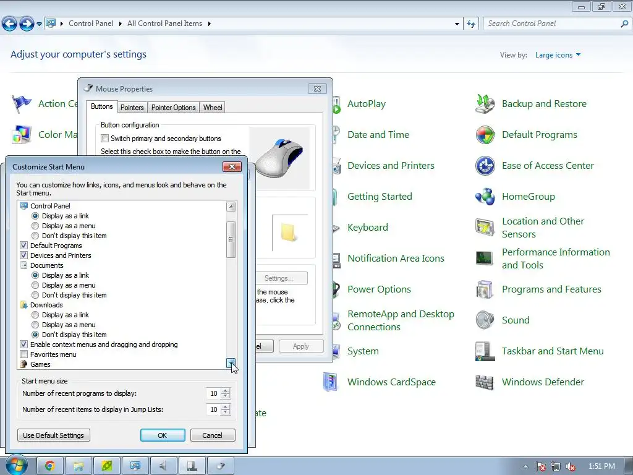This screenshot has height=475, width=633.
Task: Click the list's scroll up arrow
Action: pyautogui.click(x=231, y=207)
